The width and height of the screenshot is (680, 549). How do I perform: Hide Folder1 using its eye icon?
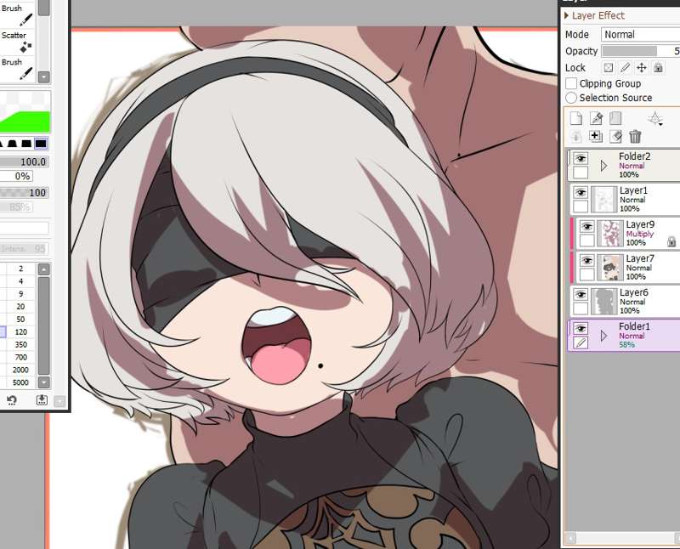tap(581, 329)
